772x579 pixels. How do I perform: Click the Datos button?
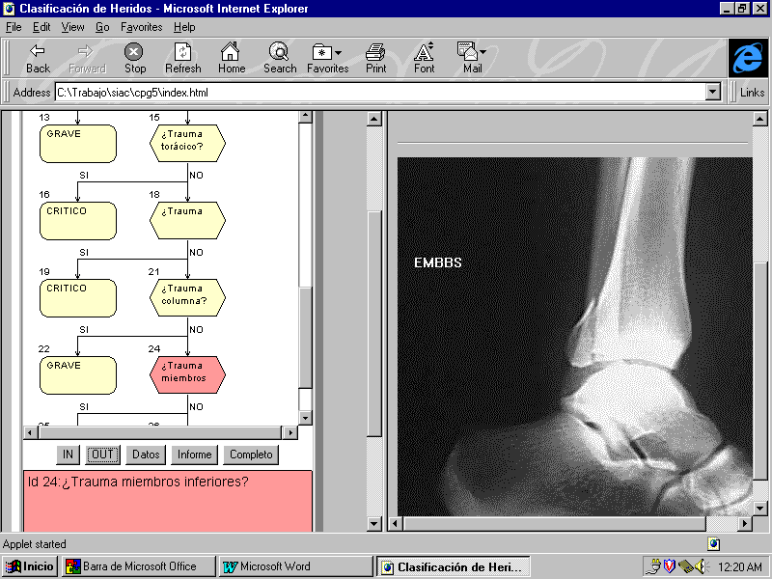(x=146, y=455)
